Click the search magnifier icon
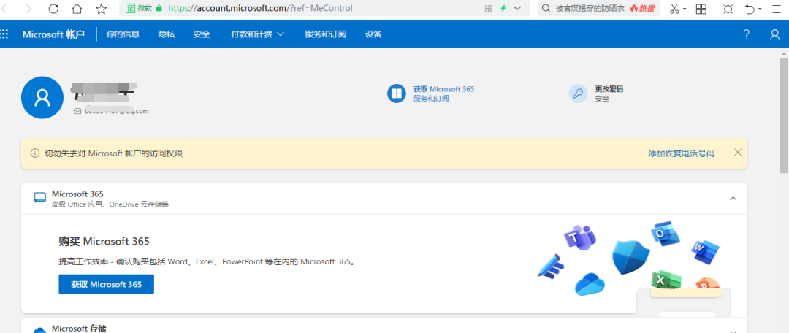This screenshot has width=789, height=333. (546, 9)
